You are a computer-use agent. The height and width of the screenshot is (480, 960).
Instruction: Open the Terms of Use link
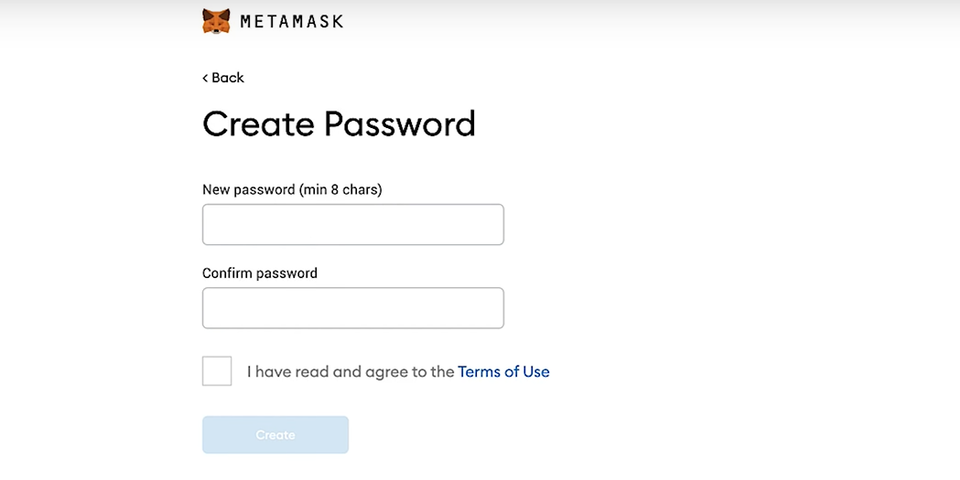coord(503,372)
